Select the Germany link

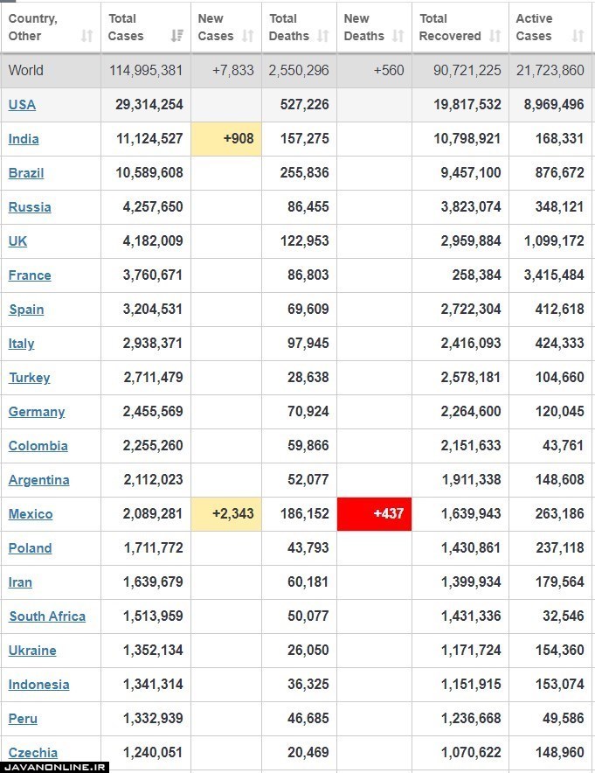[x=37, y=412]
